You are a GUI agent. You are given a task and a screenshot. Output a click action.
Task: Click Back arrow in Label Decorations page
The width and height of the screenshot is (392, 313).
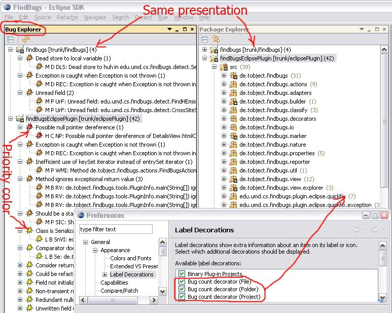pyautogui.click(x=357, y=230)
